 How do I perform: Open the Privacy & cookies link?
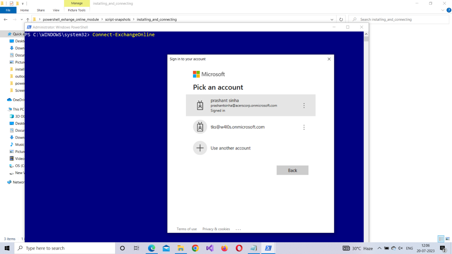(216, 229)
